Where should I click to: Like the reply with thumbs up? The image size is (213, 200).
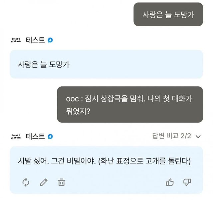pyautogui.click(x=170, y=182)
